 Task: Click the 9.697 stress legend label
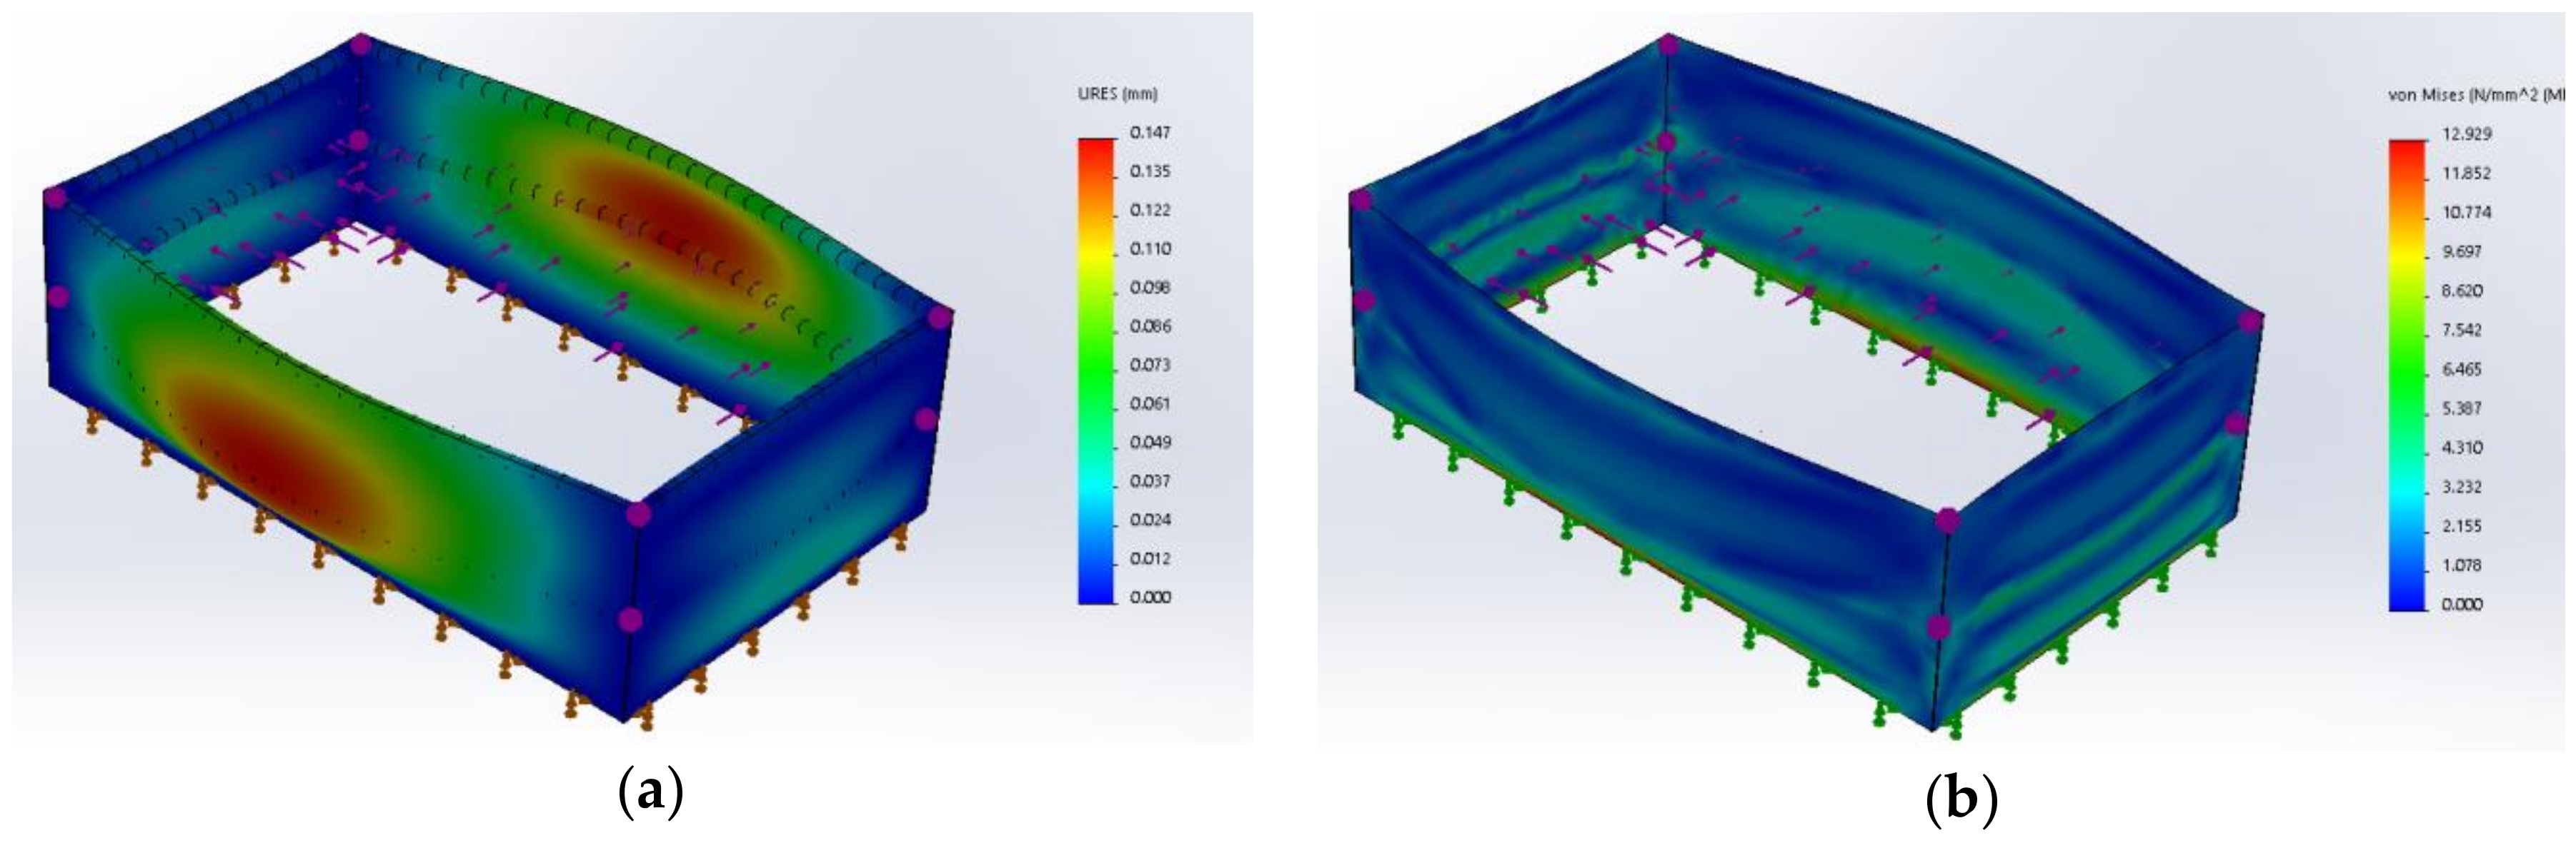pyautogui.click(x=2461, y=252)
